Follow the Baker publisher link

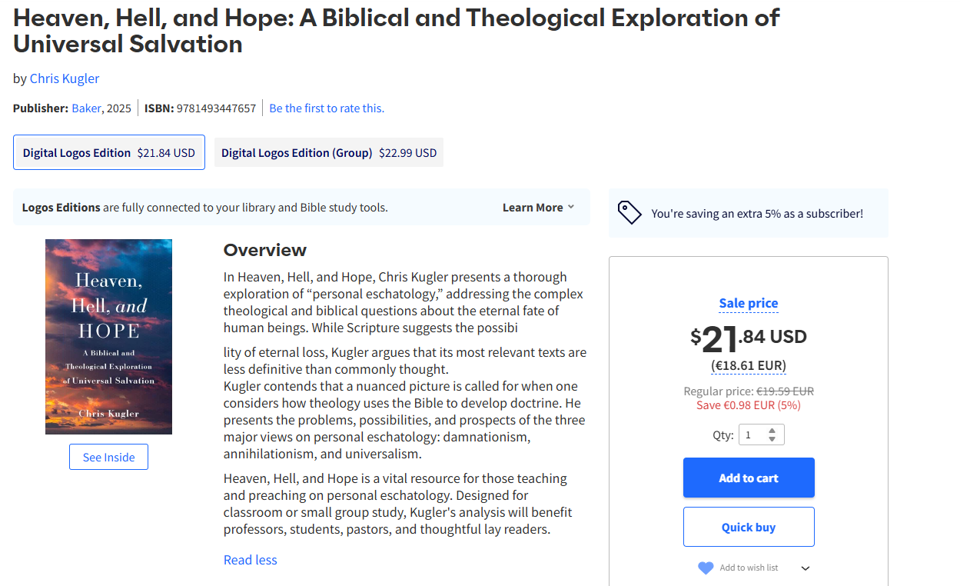pos(86,108)
